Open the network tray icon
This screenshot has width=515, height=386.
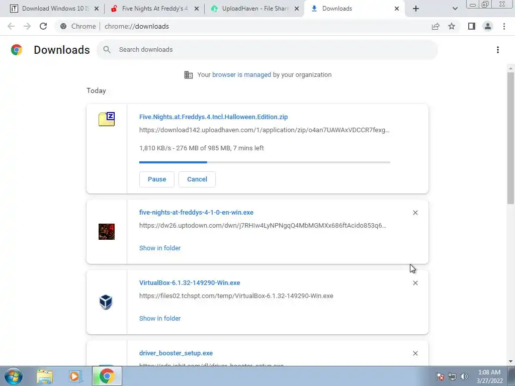(x=452, y=376)
